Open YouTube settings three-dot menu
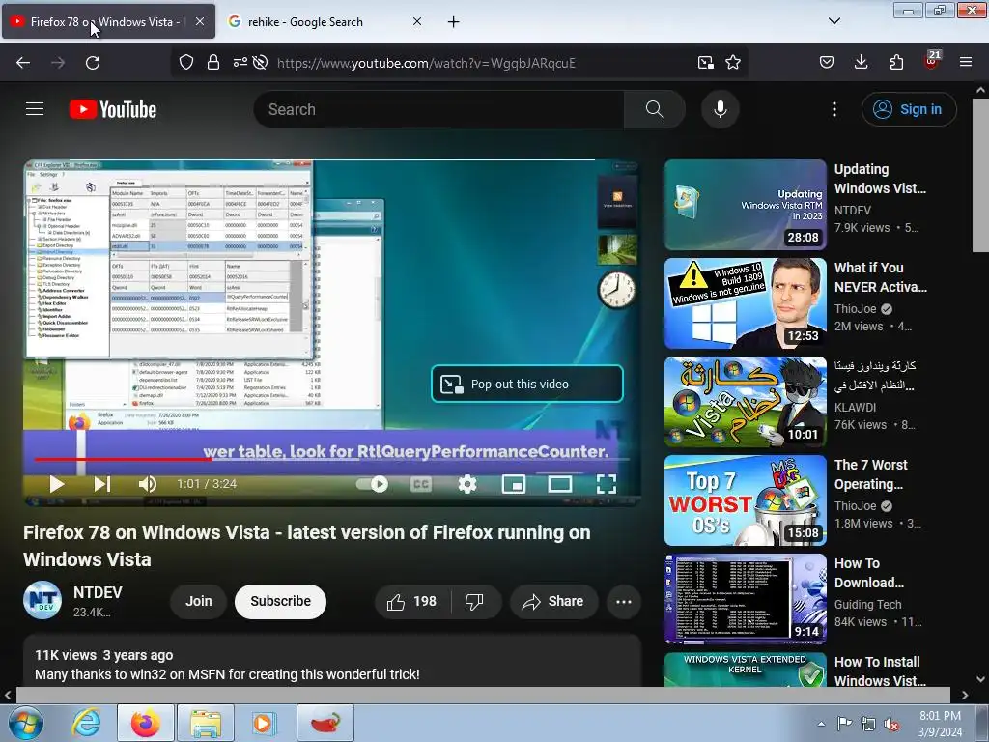989x742 pixels. pos(834,109)
